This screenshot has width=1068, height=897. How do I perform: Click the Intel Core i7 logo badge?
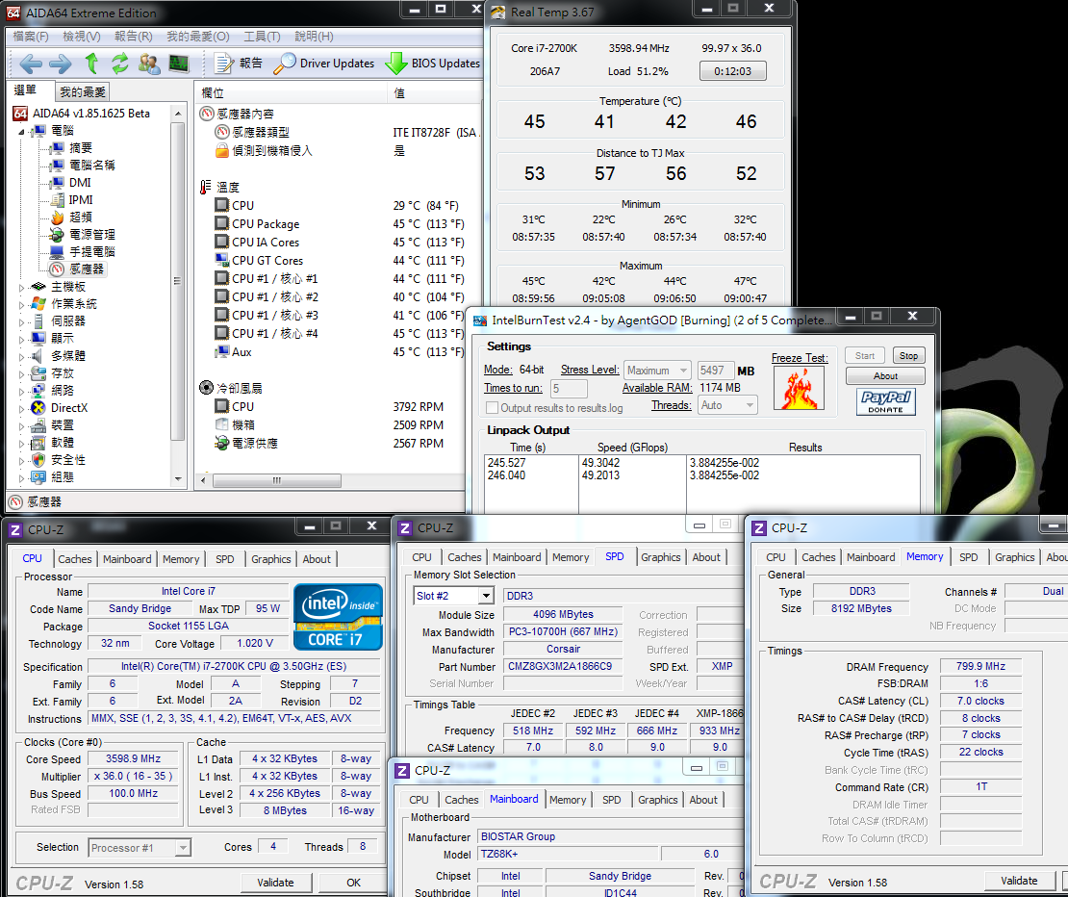[338, 617]
